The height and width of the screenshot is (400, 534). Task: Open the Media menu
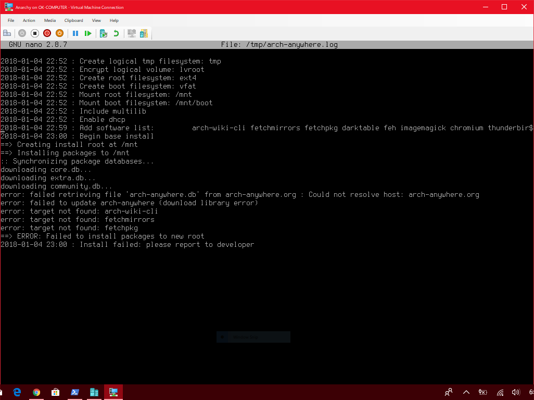coord(50,20)
